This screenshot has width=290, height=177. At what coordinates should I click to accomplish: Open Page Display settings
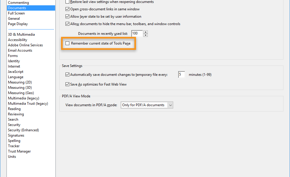coord(18,24)
